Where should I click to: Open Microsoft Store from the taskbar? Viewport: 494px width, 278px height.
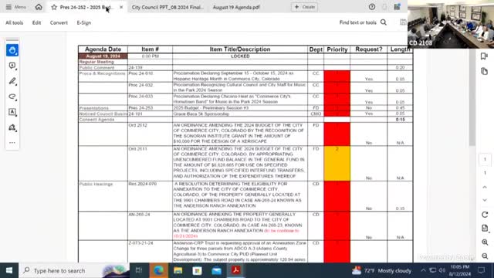[x=198, y=270]
